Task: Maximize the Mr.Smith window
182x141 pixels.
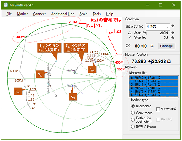Action: (x=160, y=5)
